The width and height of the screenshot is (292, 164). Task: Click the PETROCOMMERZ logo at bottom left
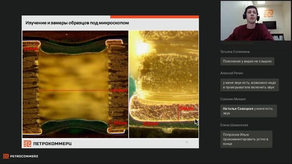click(x=21, y=156)
